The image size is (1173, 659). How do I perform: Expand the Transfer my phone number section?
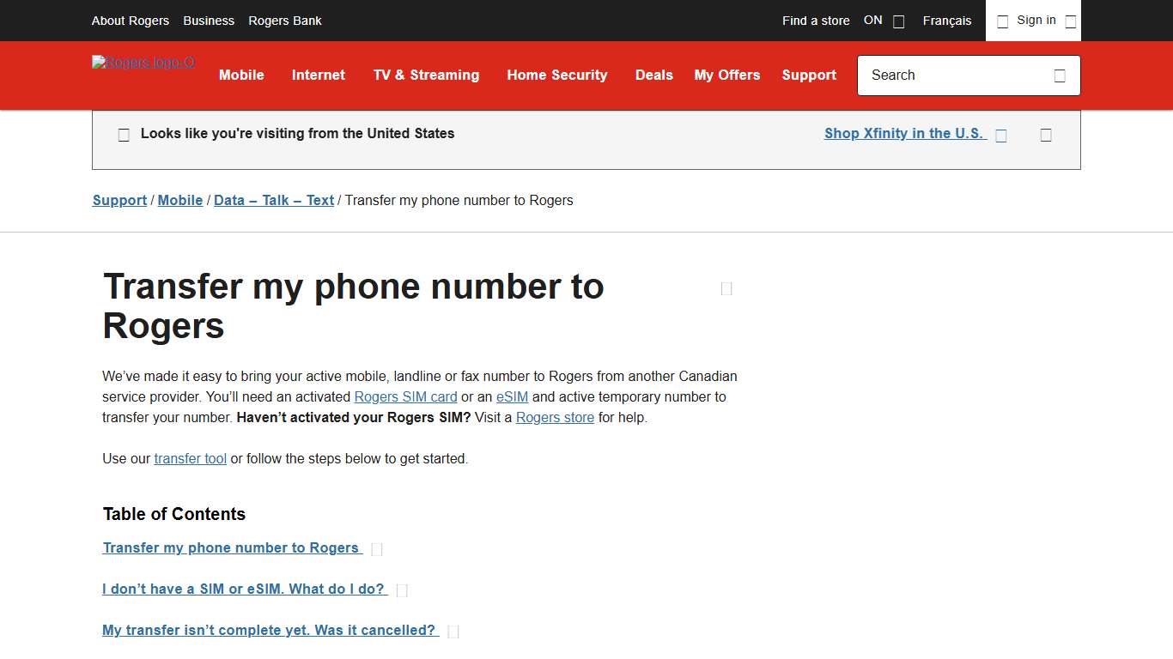pyautogui.click(x=232, y=547)
